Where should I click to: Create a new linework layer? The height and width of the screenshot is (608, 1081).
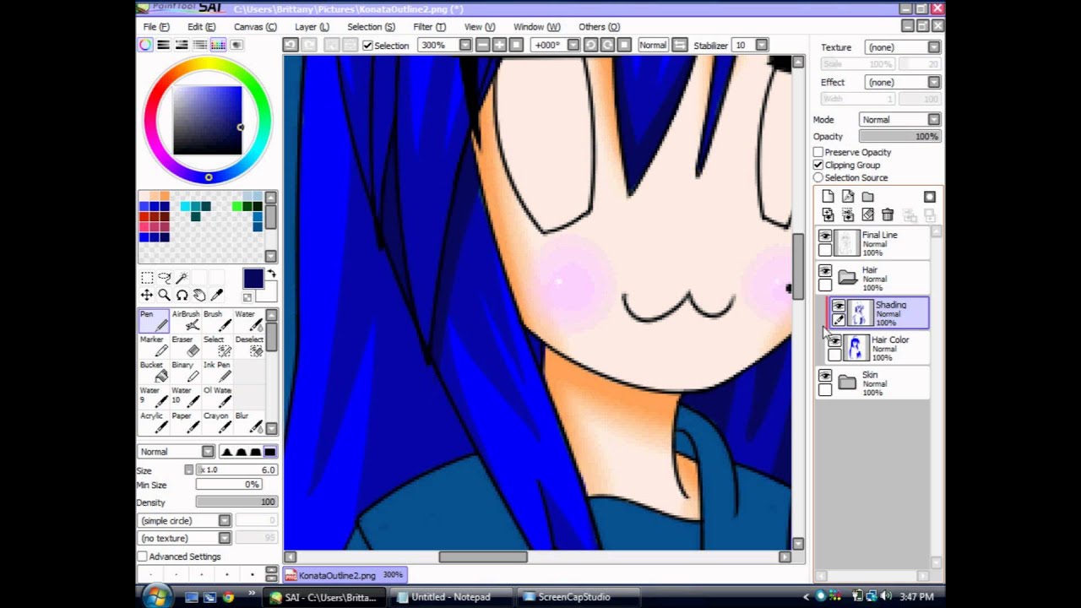click(x=848, y=197)
